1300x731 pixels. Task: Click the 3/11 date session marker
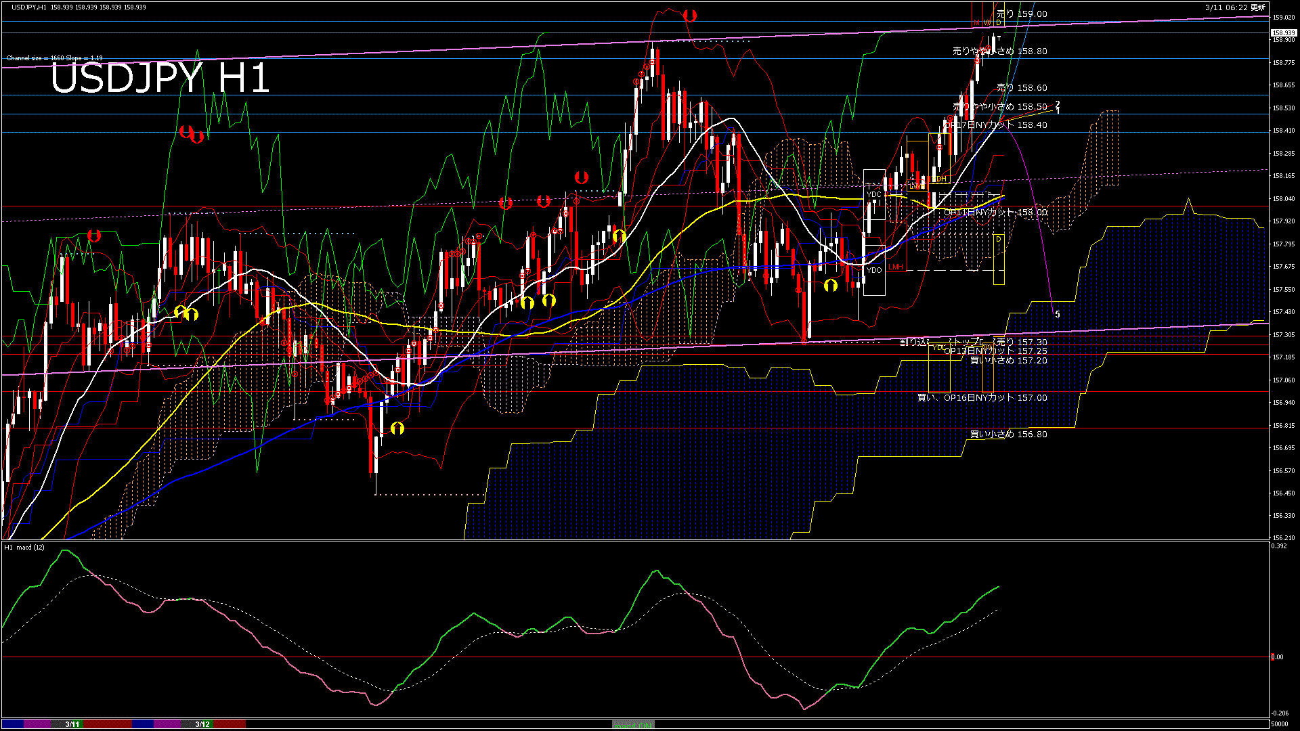coord(72,724)
